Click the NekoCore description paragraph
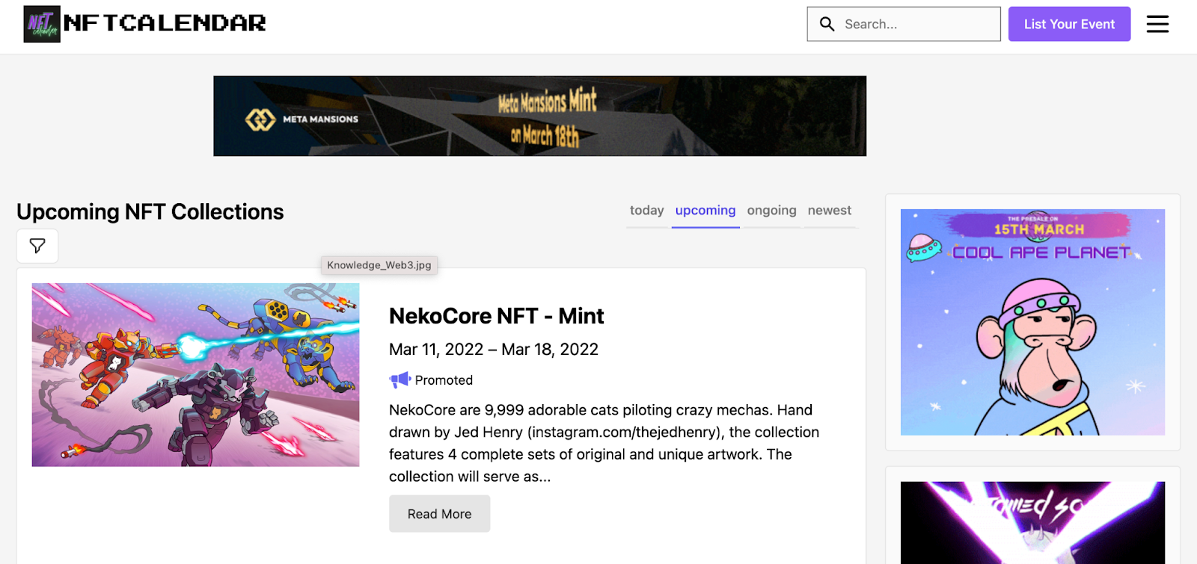The image size is (1197, 564). pyautogui.click(x=604, y=443)
